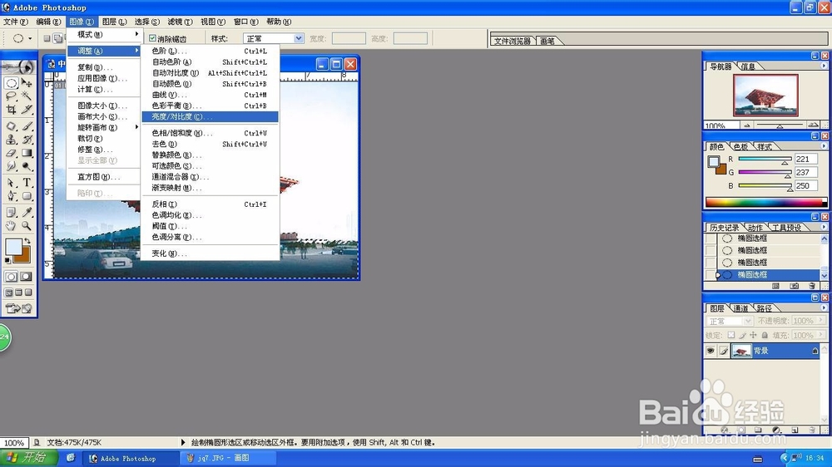Select the Hand tool

pos(11,225)
